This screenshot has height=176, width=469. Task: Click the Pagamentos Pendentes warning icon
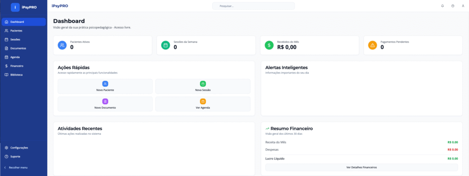tap(372, 45)
